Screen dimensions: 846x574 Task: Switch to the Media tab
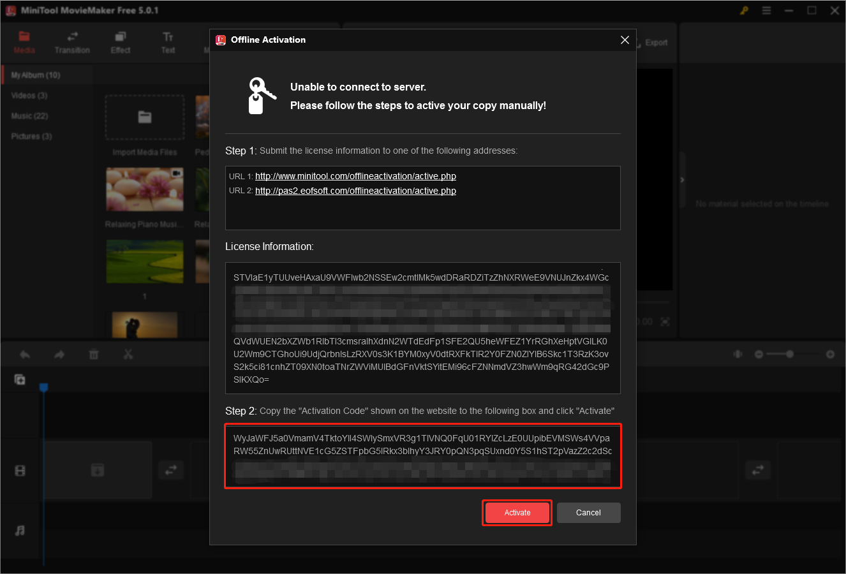tap(24, 43)
